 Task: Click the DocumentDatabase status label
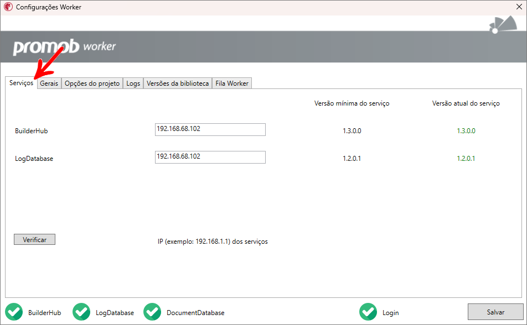pos(195,313)
